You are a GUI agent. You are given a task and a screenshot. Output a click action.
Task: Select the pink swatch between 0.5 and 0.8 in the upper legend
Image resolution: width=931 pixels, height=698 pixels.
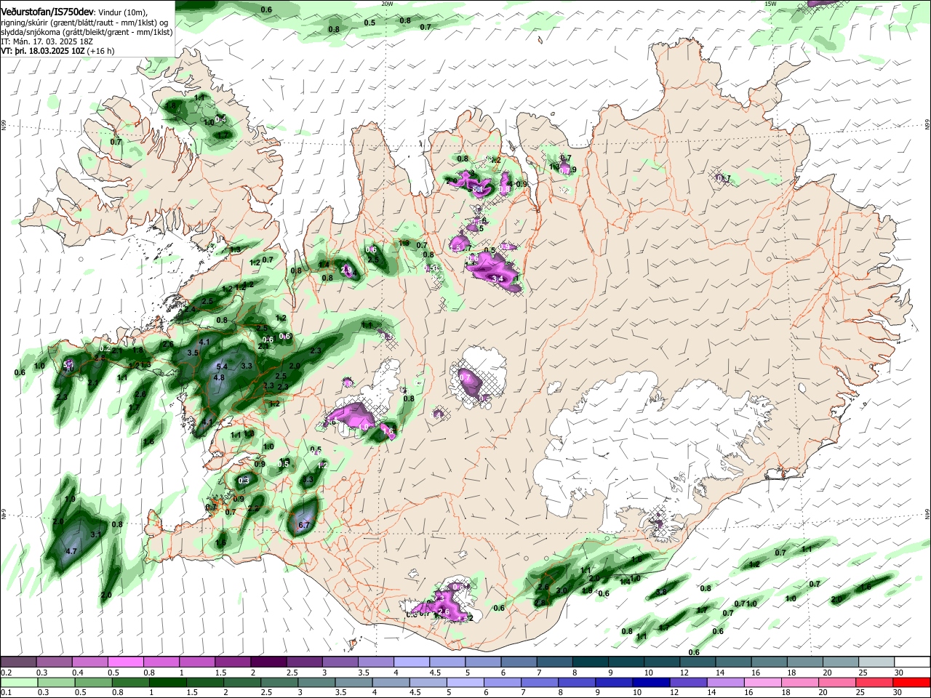125,662
